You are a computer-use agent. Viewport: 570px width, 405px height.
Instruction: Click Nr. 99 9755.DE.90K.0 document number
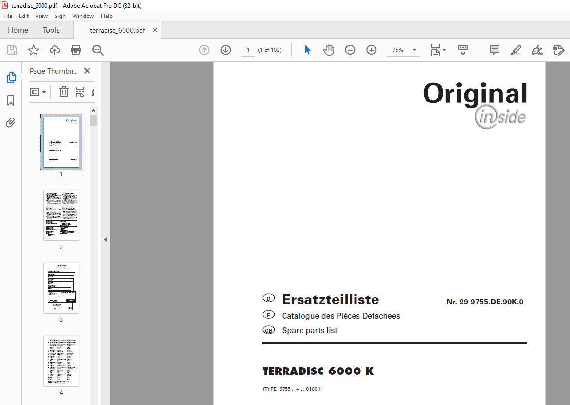point(485,302)
